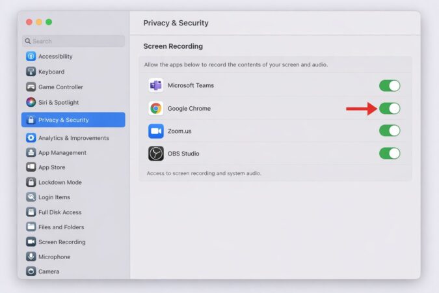
Task: Click the Accessibility icon in sidebar
Action: [x=31, y=57]
